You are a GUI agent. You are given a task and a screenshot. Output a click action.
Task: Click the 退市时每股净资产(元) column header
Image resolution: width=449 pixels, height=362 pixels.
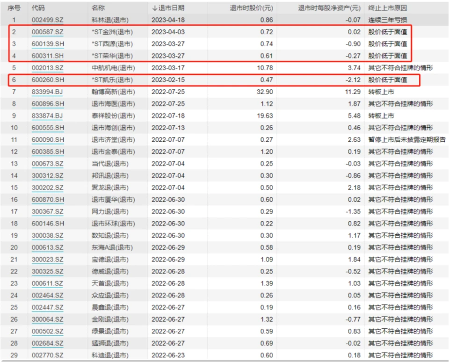tap(329, 8)
